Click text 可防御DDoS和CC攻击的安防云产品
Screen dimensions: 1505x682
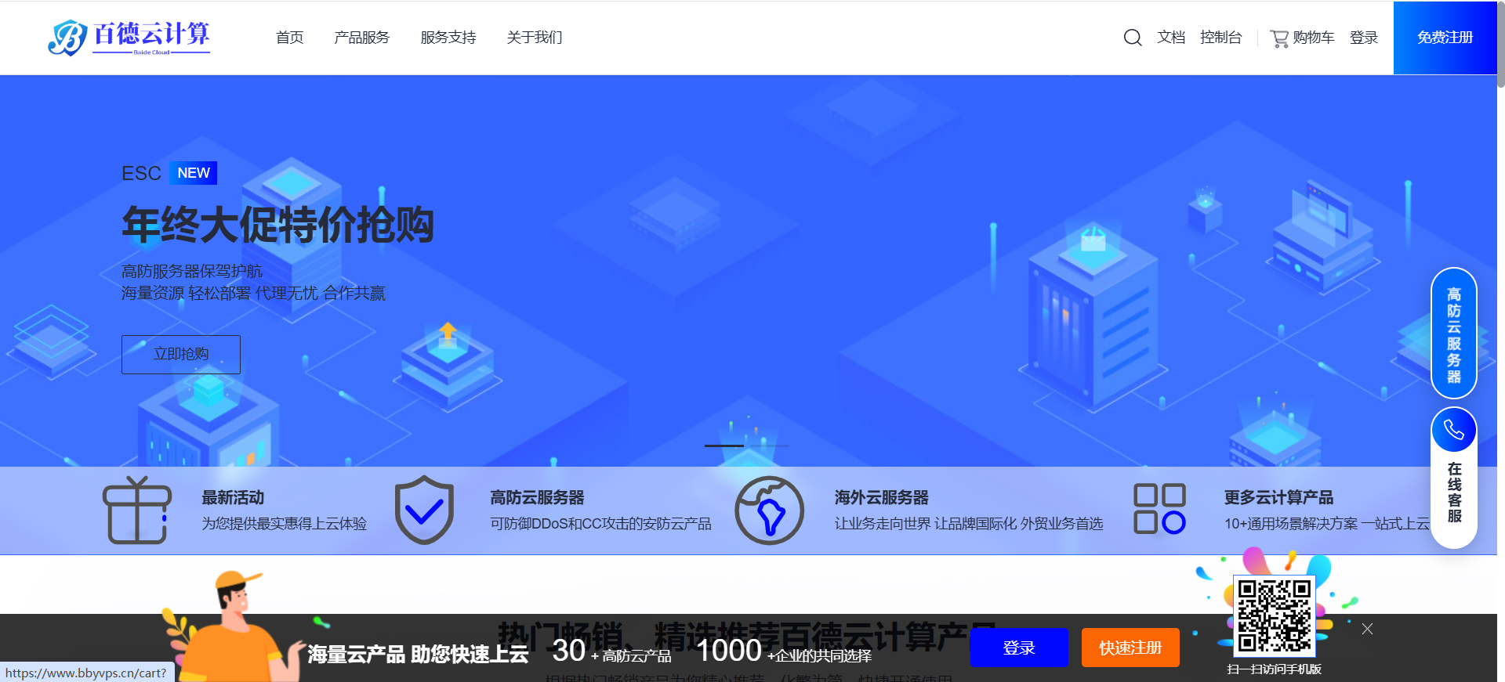(x=600, y=523)
